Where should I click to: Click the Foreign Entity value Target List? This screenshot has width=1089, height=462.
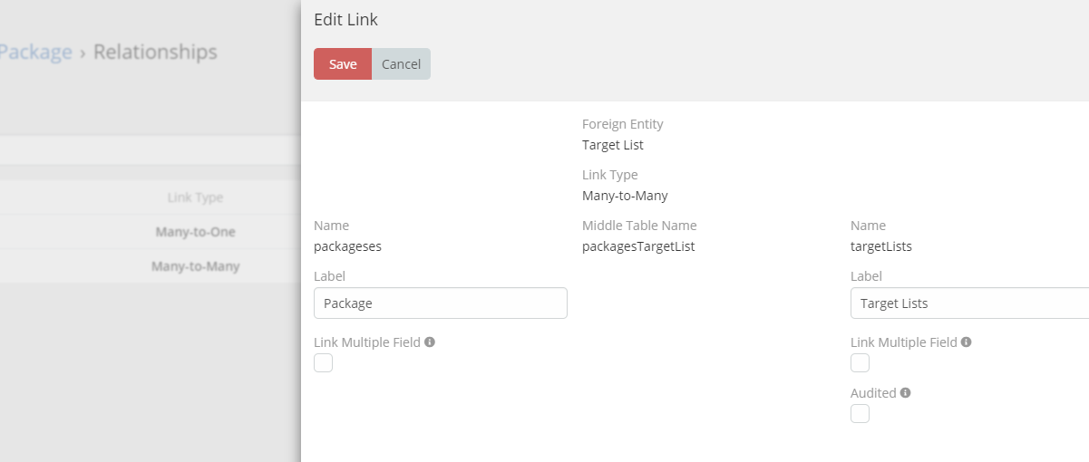pos(613,145)
